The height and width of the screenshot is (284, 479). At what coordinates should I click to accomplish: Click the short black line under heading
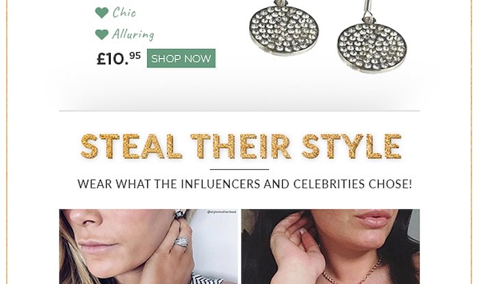coord(239,169)
